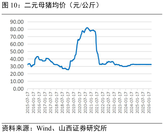Click the y-axis label 60.00
This screenshot has width=164, height=133.
point(17,44)
